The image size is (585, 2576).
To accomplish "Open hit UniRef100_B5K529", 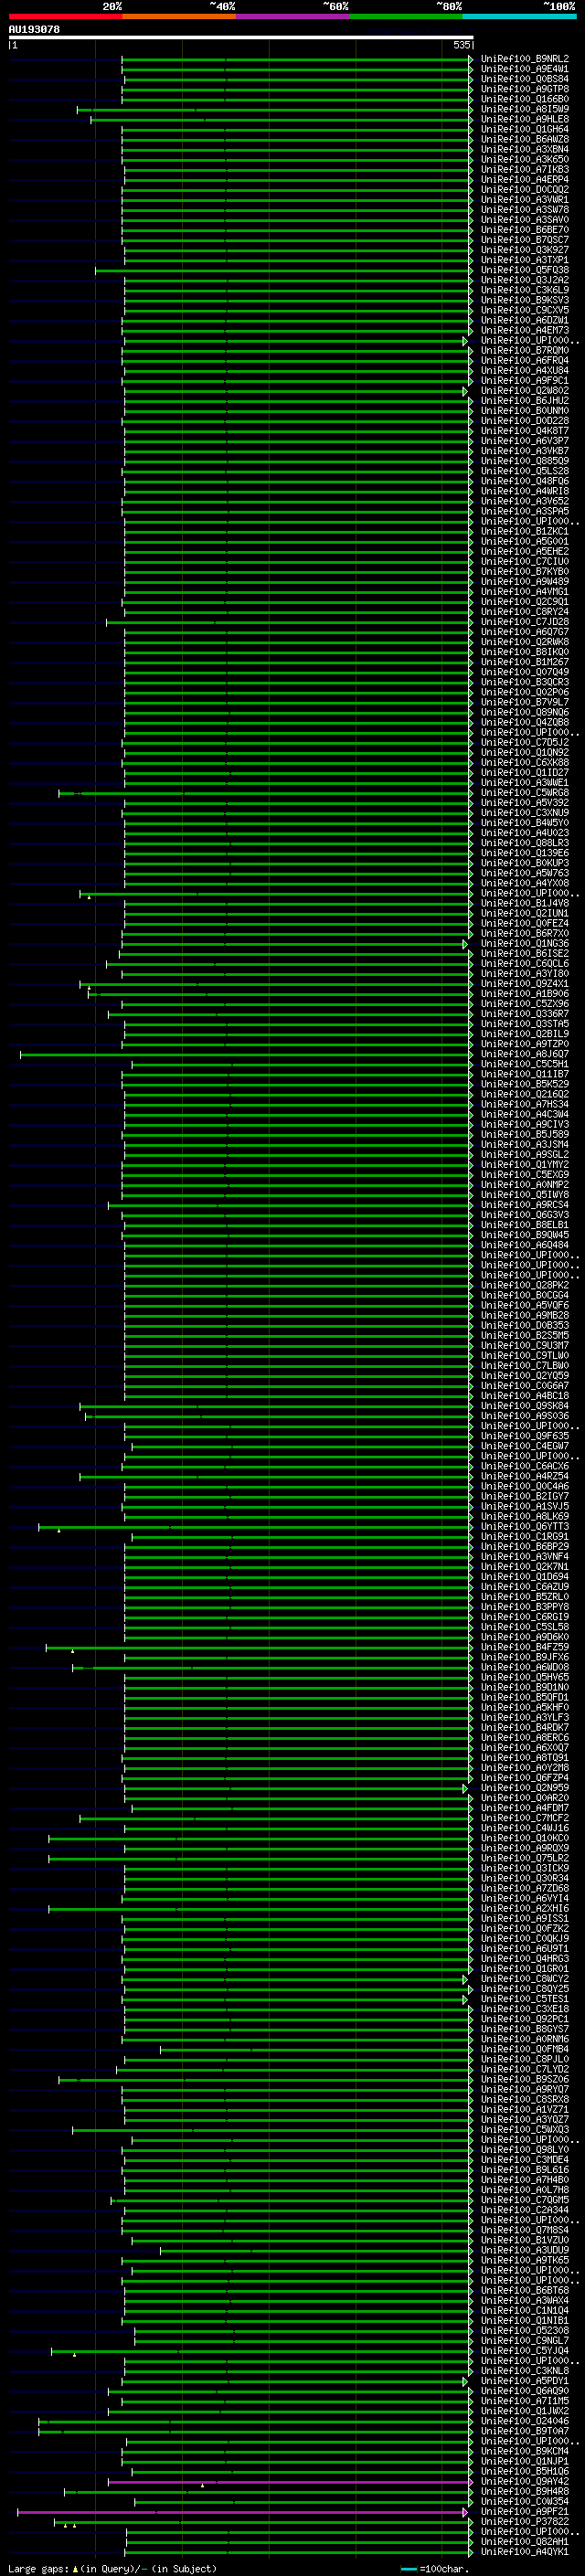I will 524,1085.
